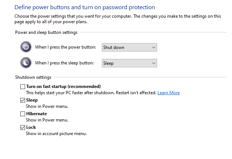232x159 pixels.
Task: Click the "This helps start your PC faster" description
Action: [91, 93]
